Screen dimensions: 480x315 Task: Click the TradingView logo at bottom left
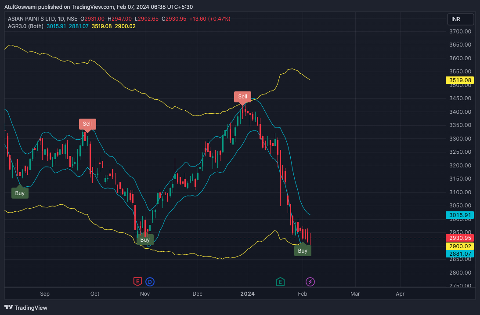(26, 308)
